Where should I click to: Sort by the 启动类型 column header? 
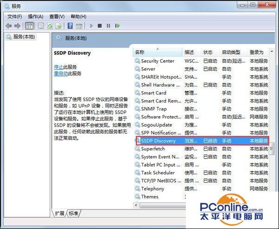tap(233, 52)
